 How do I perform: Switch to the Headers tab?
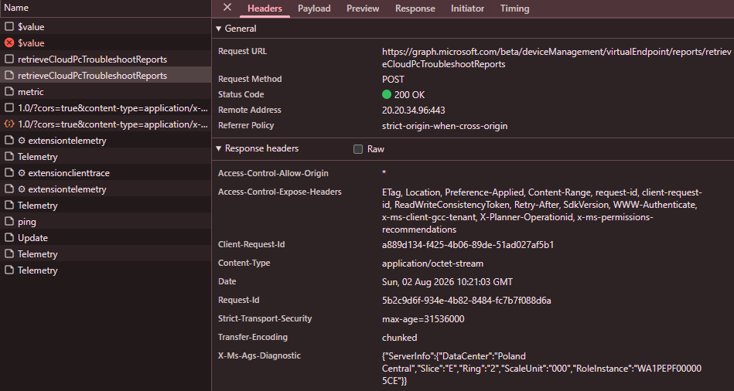tap(265, 8)
